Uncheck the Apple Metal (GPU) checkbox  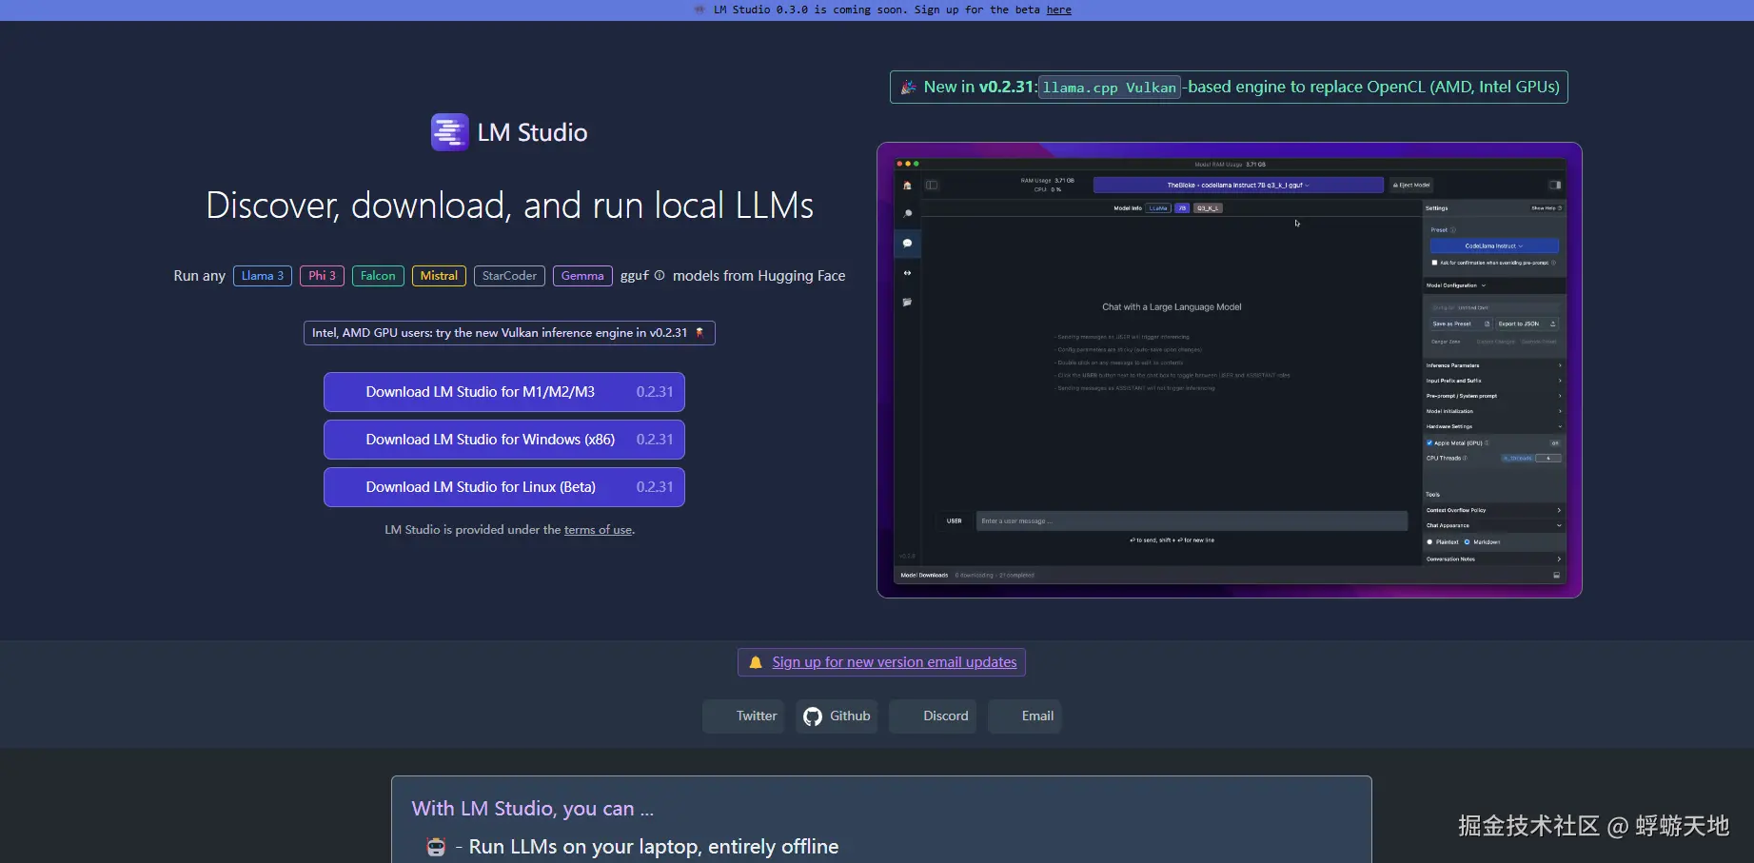[x=1429, y=443]
